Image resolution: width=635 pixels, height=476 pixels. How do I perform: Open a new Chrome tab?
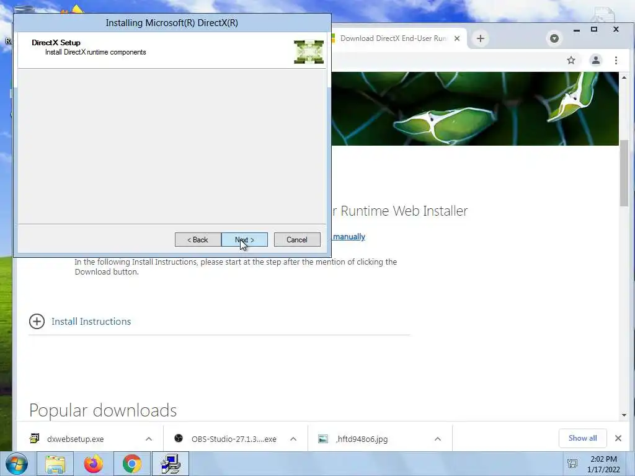tap(481, 38)
